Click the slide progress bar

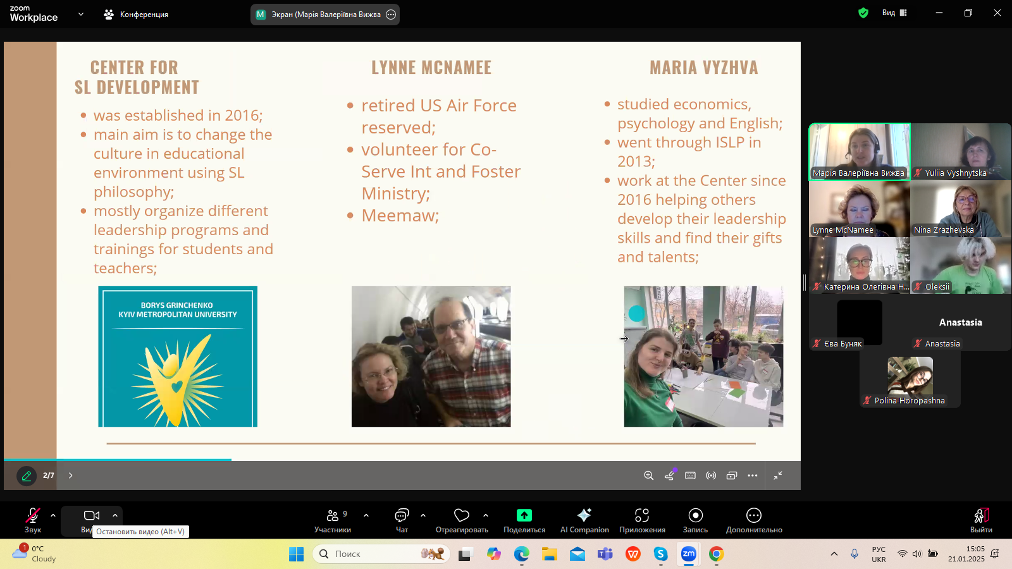tap(118, 460)
